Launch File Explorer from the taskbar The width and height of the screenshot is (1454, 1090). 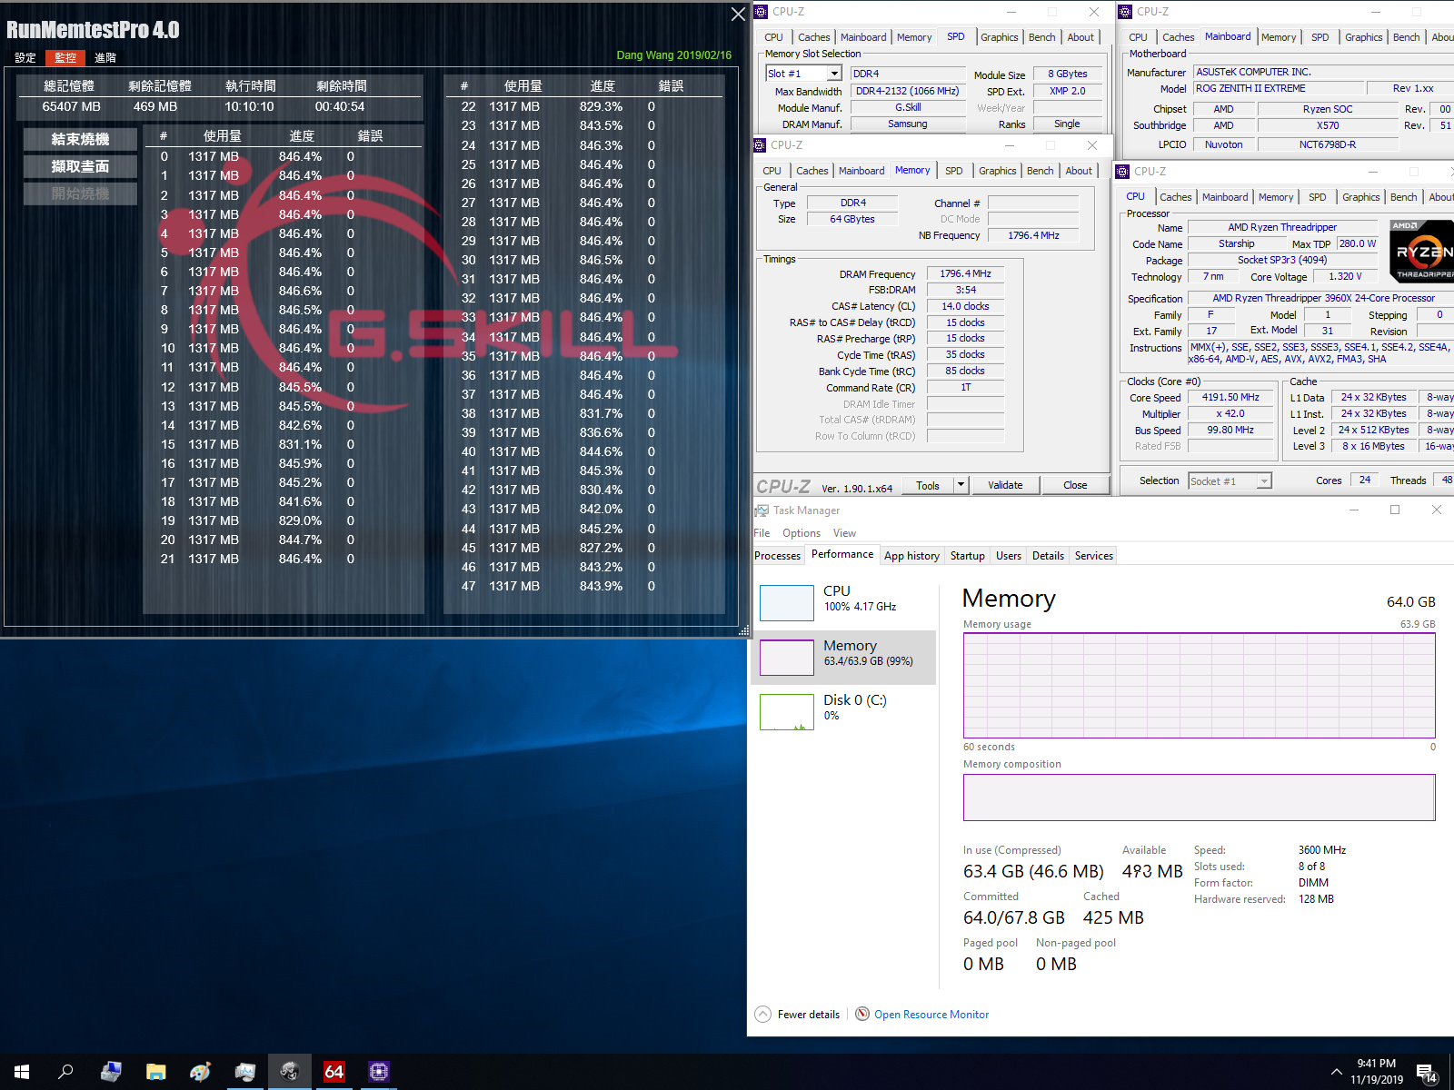[x=155, y=1072]
